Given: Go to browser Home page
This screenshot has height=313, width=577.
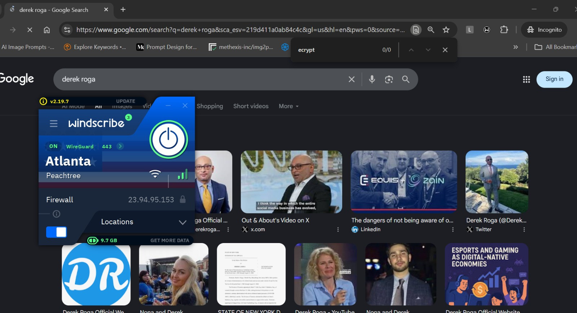Looking at the screenshot, I should [47, 30].
